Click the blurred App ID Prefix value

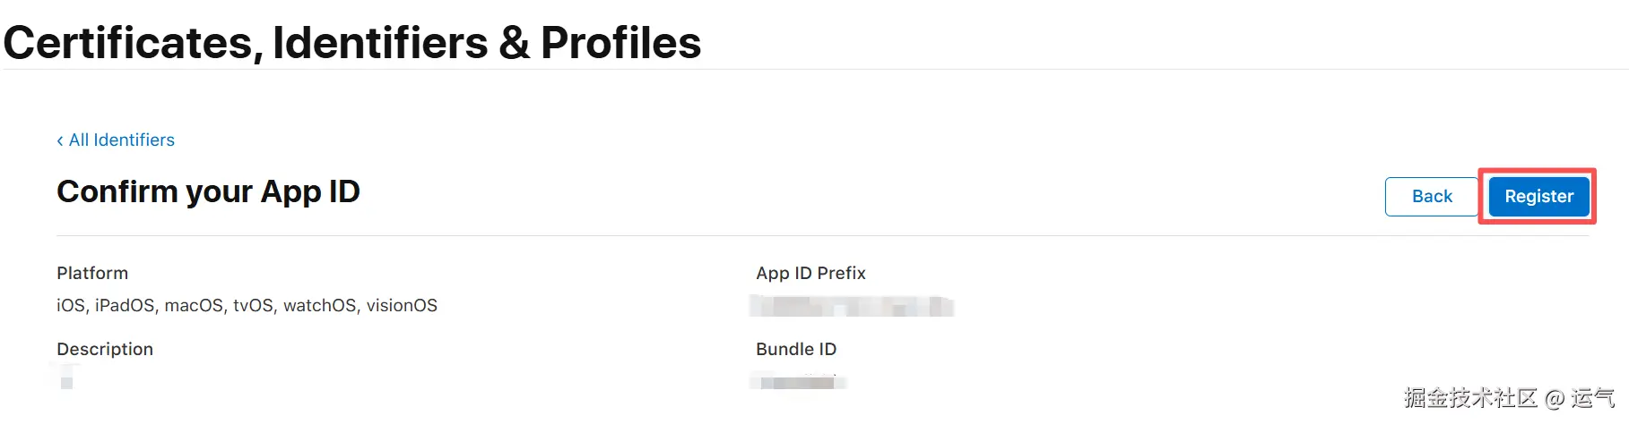(851, 307)
